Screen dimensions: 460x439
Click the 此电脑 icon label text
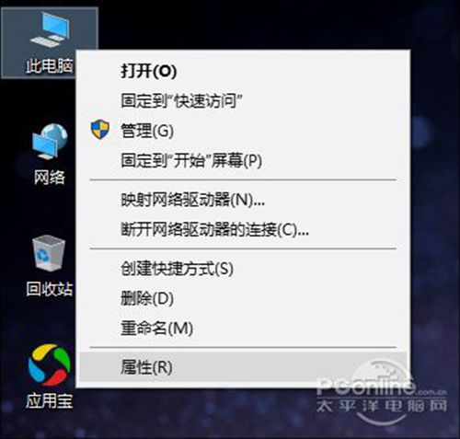pos(50,65)
